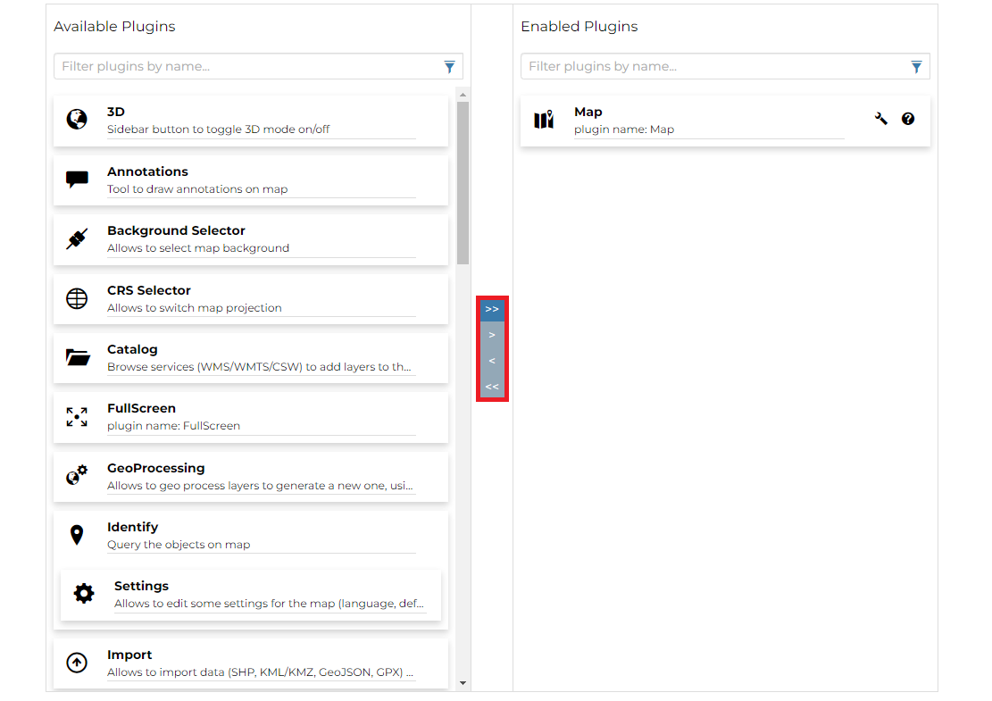The height and width of the screenshot is (701, 992).
Task: Click the GeoProcessing icon
Action: coord(77,474)
